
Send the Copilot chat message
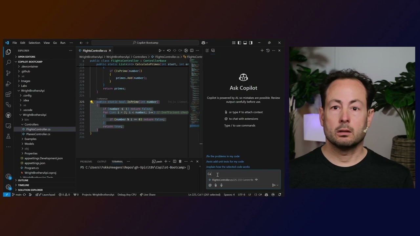tap(274, 185)
